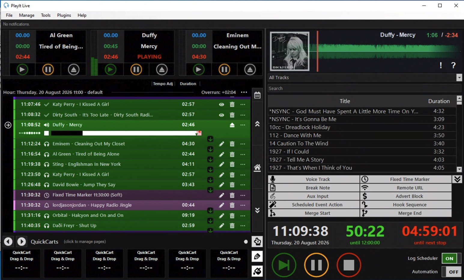The height and width of the screenshot is (280, 464).
Task: Toggle Automation OFF switch
Action: click(451, 272)
